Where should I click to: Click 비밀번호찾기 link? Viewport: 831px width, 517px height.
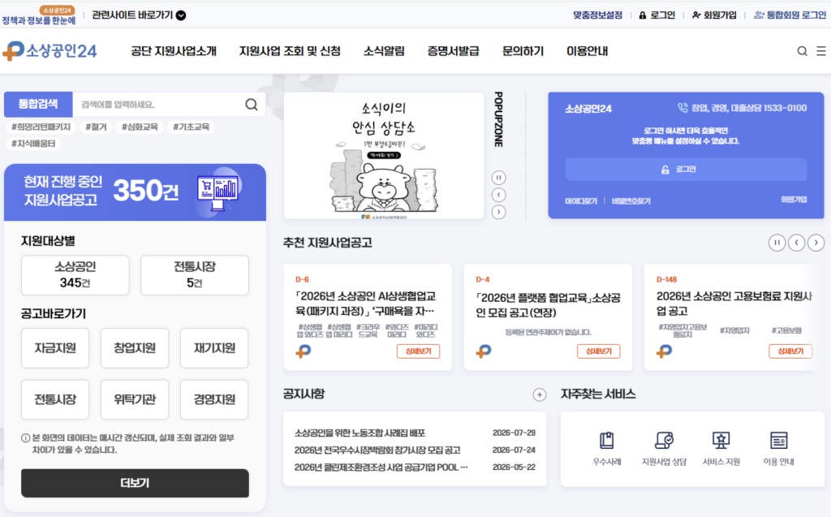coord(631,201)
